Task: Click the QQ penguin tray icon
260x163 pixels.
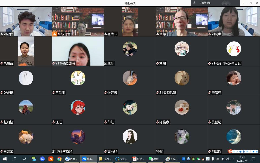Action: [x=203, y=159]
